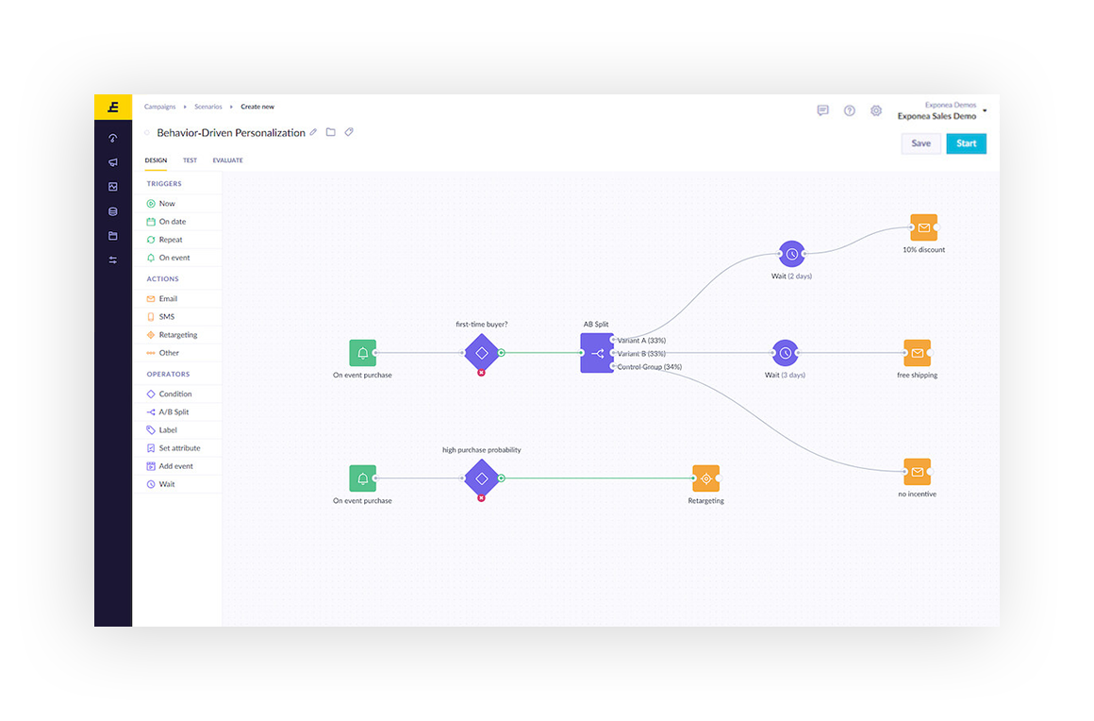Pick the On event trigger from panel

tap(174, 258)
